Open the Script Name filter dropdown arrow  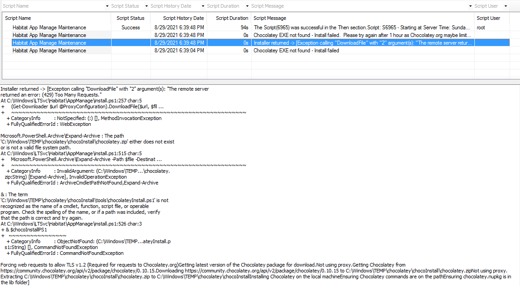107,6
